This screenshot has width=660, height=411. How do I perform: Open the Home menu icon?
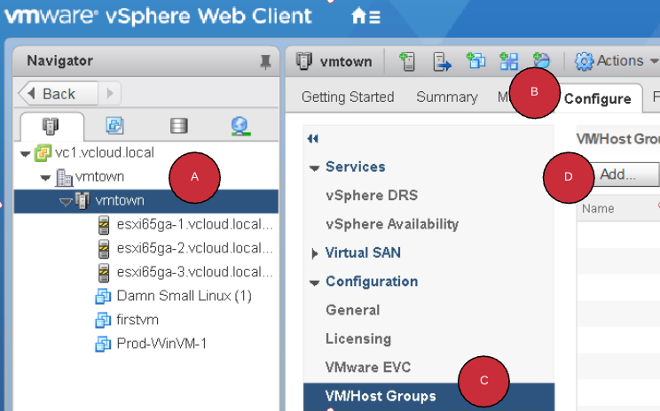tap(365, 16)
